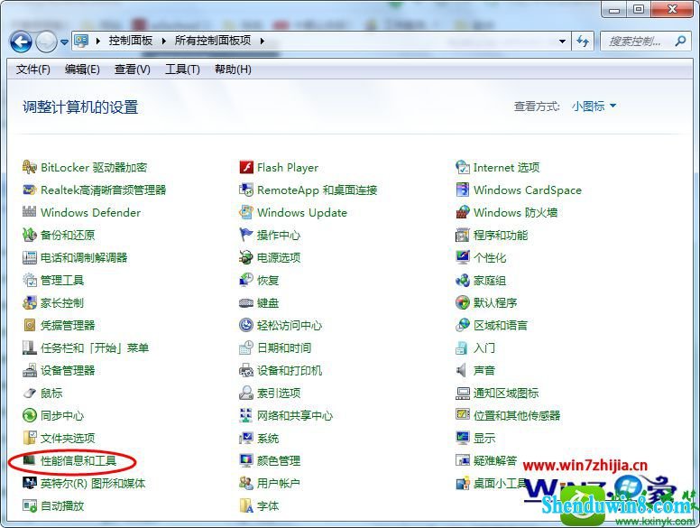700x528 pixels.
Task: Go back with the Back arrow button
Action: (21, 42)
